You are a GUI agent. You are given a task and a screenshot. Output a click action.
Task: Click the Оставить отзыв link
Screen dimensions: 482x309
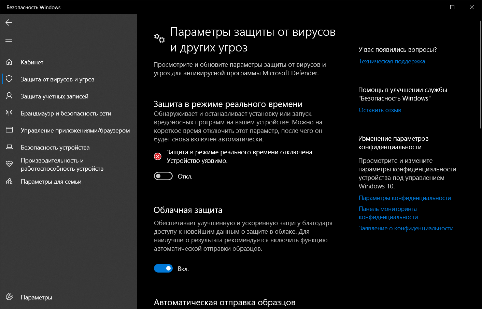coord(380,110)
